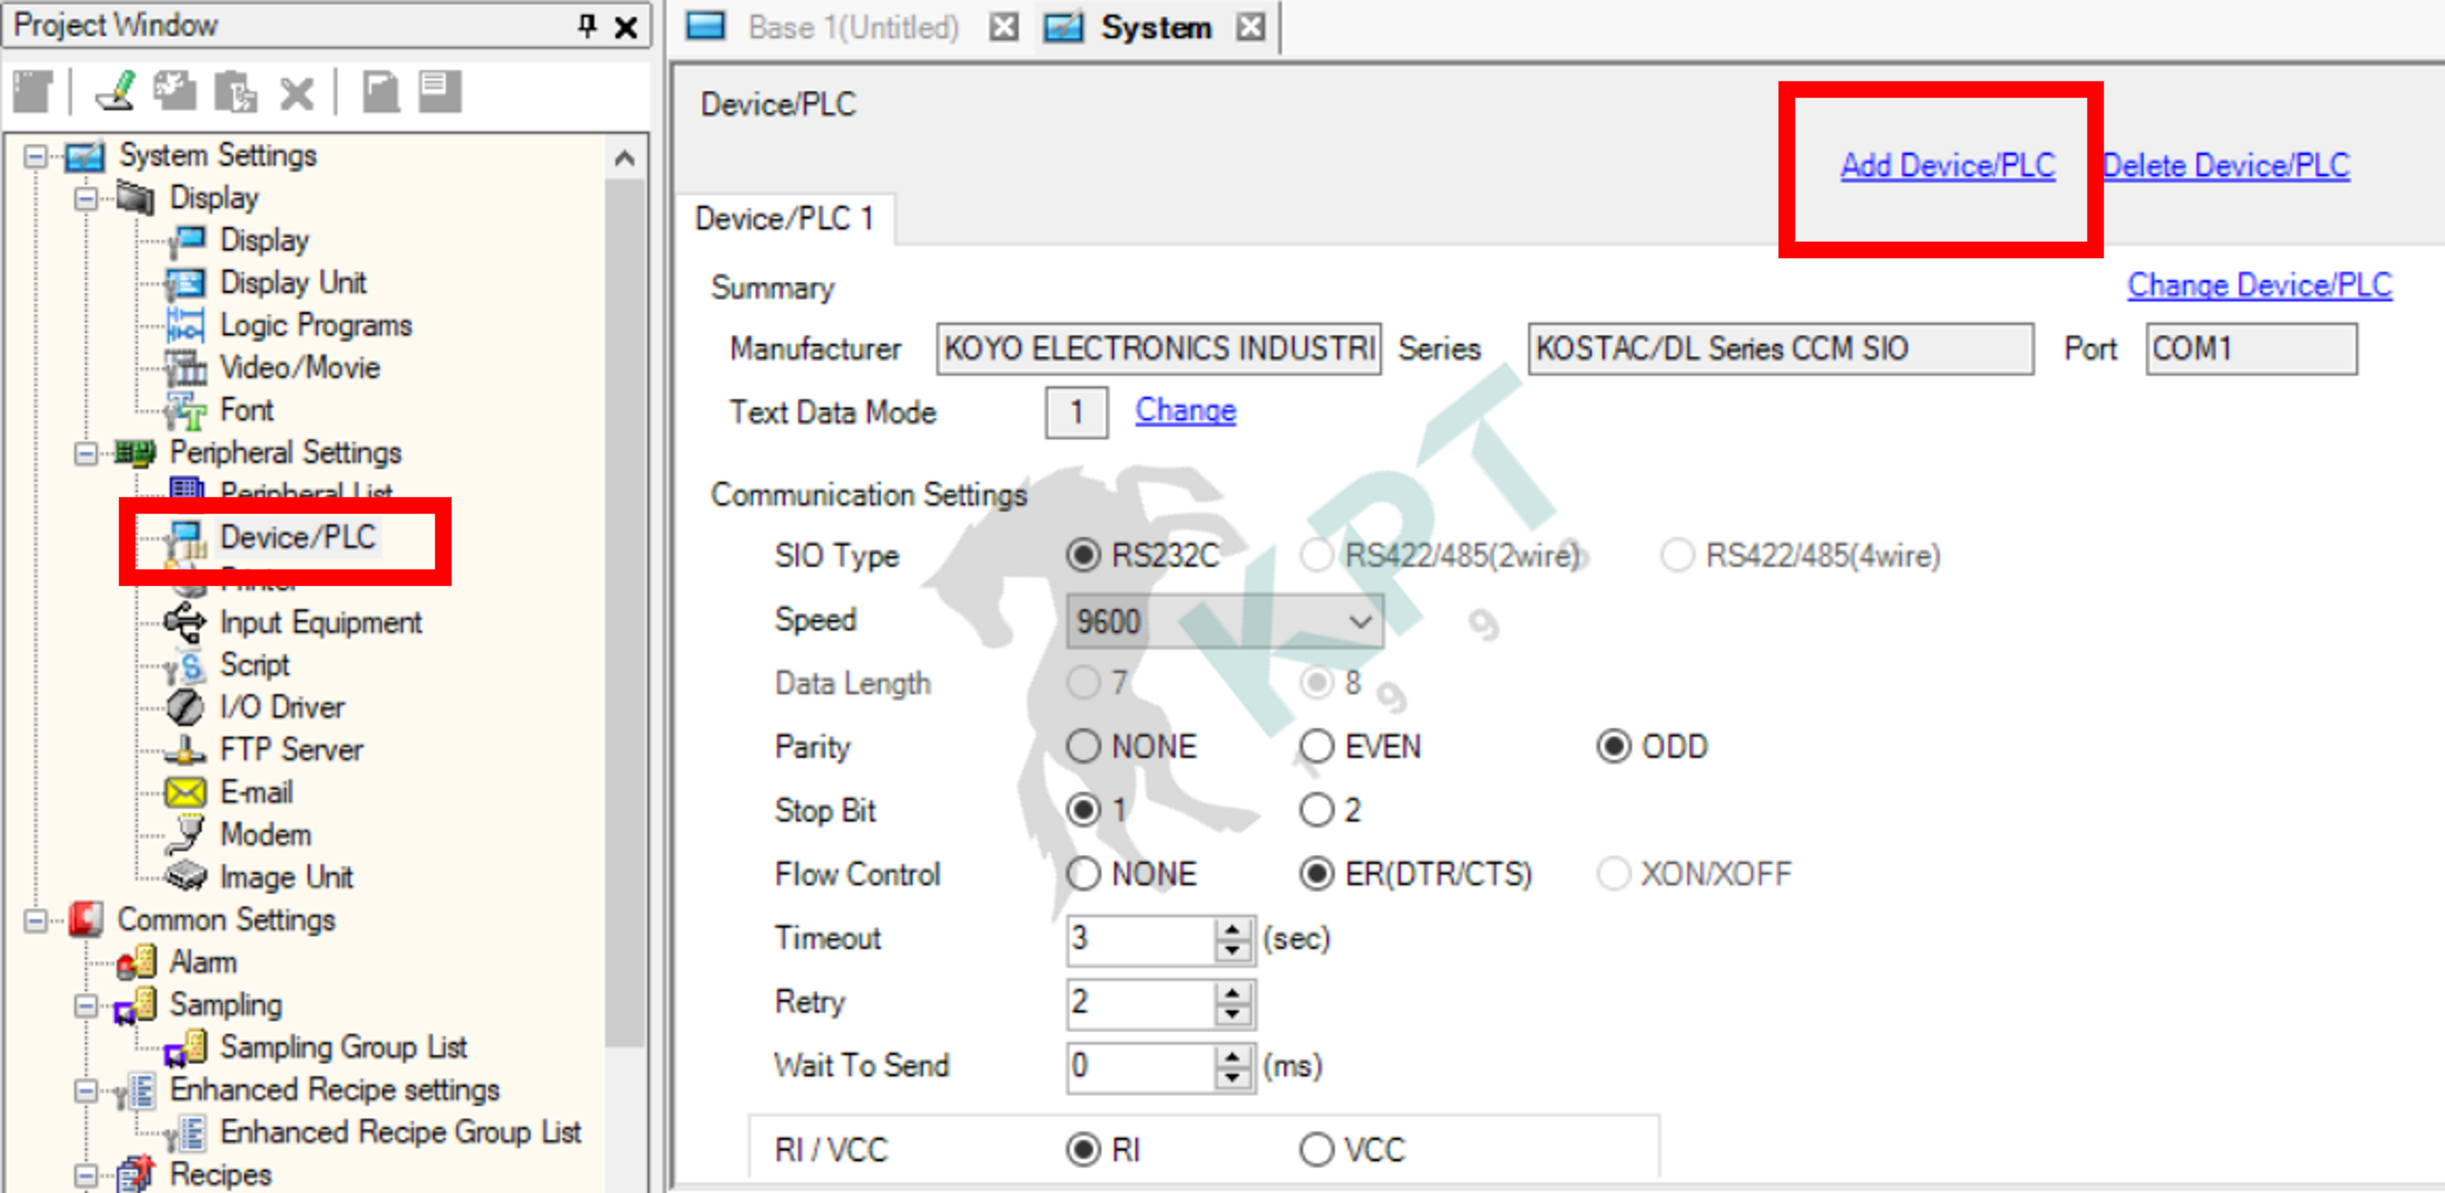The height and width of the screenshot is (1193, 2445).
Task: Select the Alarm icon under Common Settings
Action: click(x=136, y=962)
